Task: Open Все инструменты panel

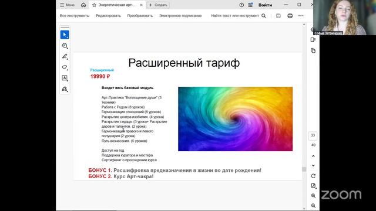Action: [75, 16]
